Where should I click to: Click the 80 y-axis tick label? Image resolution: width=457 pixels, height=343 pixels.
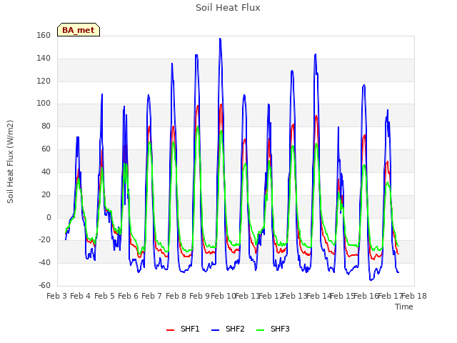(46, 126)
